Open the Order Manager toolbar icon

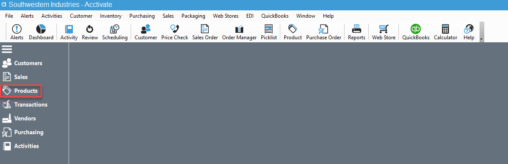click(x=239, y=32)
